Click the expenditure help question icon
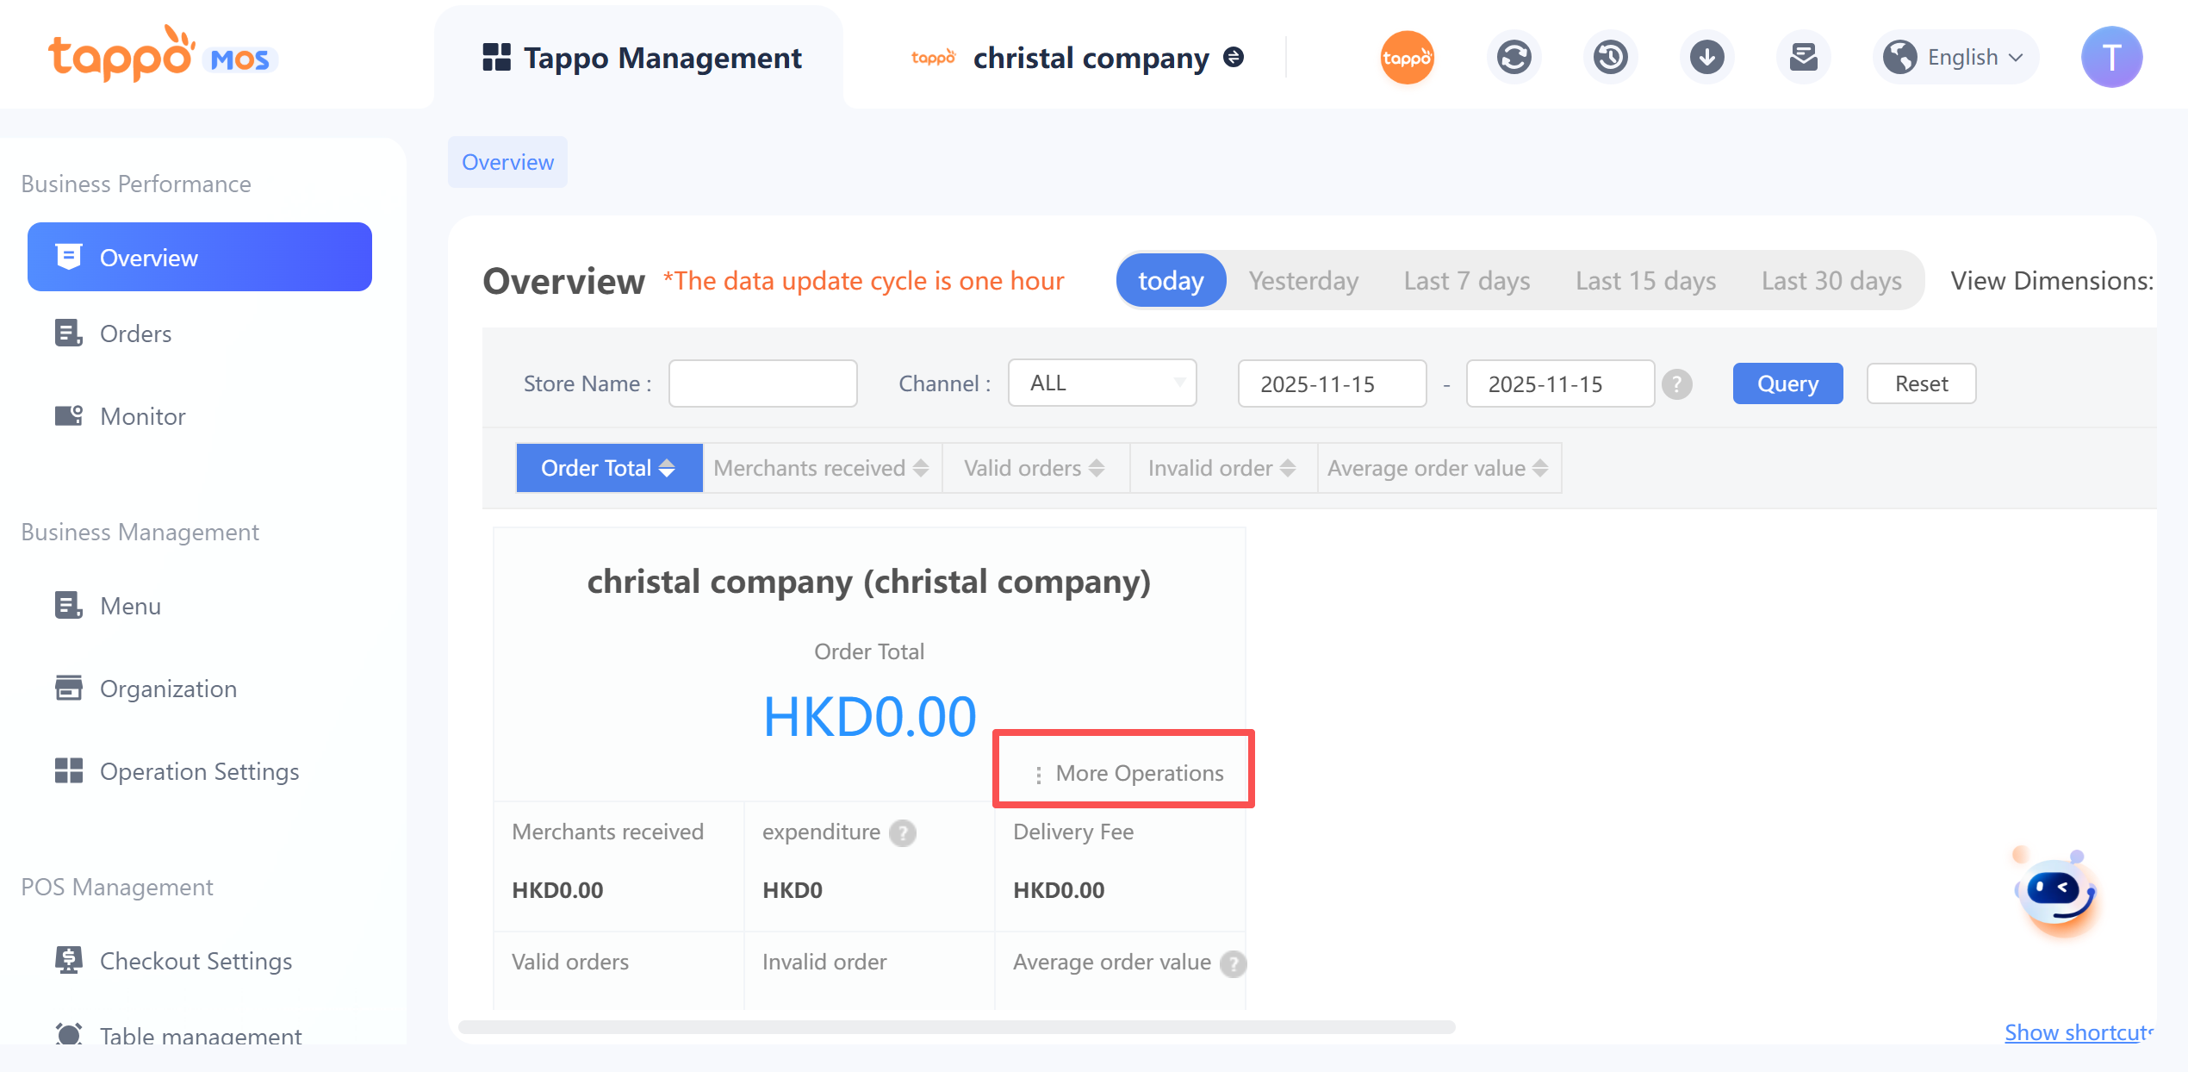Viewport: 2188px width, 1072px height. click(x=902, y=832)
